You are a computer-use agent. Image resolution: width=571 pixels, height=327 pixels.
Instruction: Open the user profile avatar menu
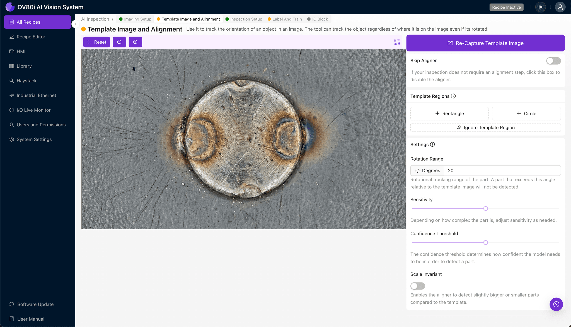560,7
